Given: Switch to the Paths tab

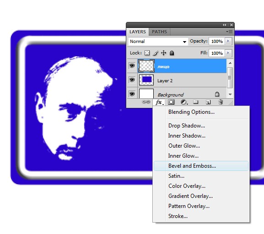Looking at the screenshot, I should [159, 32].
